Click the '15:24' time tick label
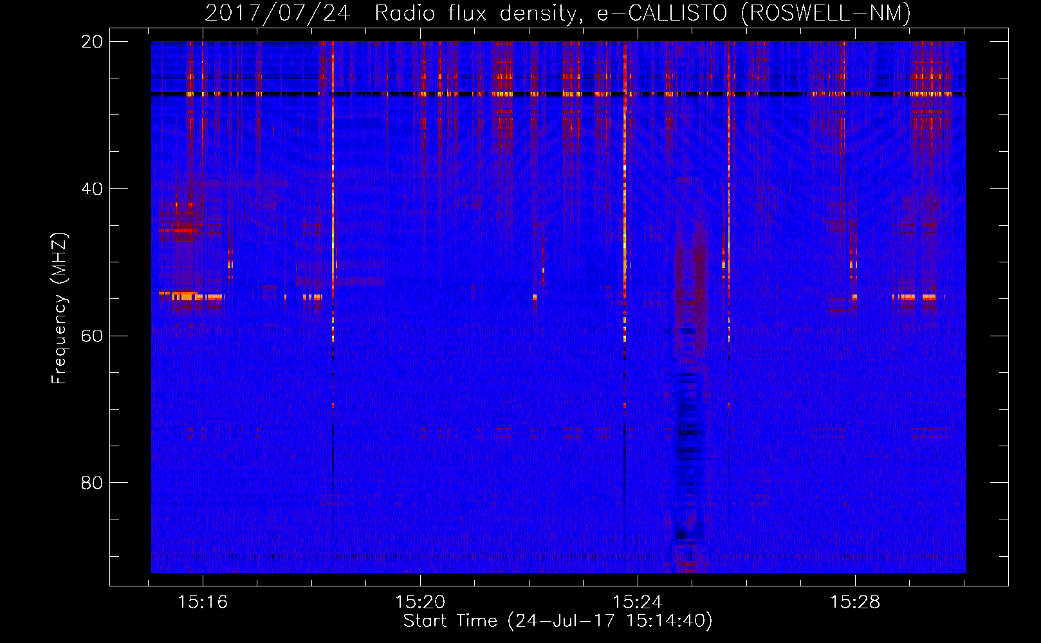Viewport: 1041px width, 643px height. tap(638, 602)
